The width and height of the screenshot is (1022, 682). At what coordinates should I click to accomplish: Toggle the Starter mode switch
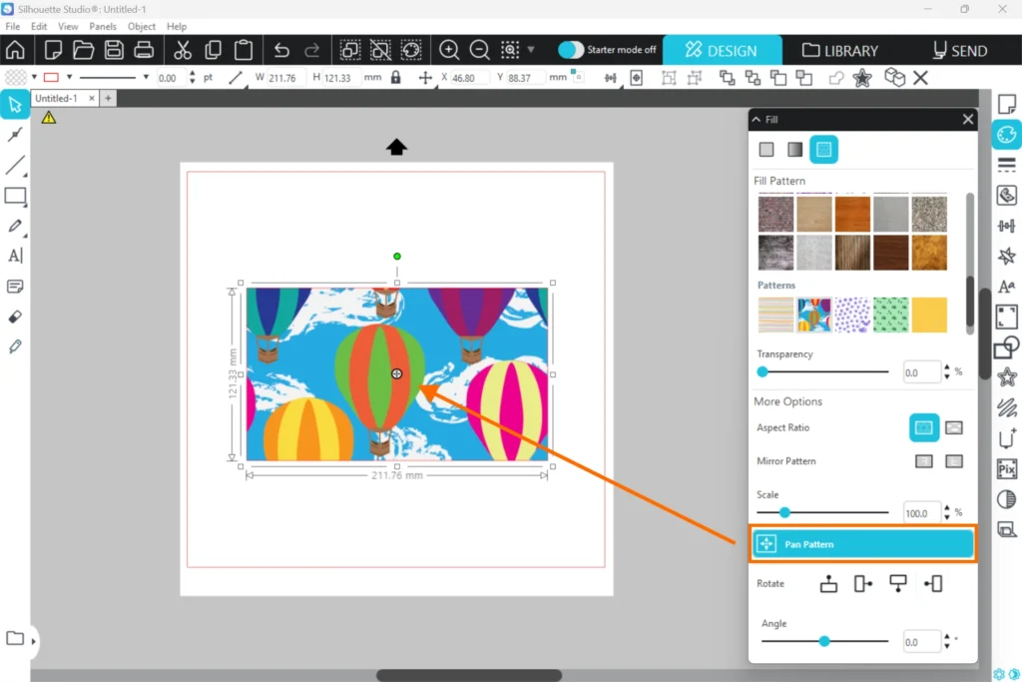click(571, 50)
